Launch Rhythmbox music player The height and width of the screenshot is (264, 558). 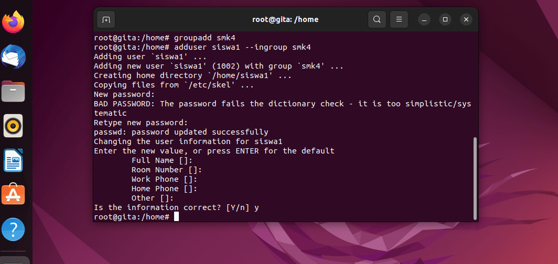[14, 126]
